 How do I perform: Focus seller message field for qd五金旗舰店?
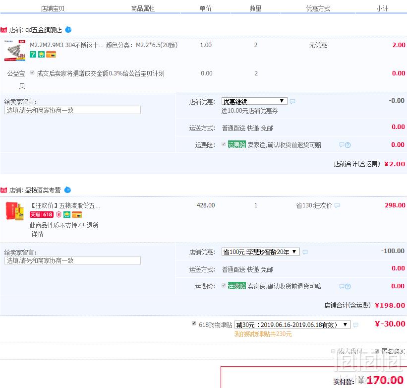pyautogui.click(x=73, y=110)
